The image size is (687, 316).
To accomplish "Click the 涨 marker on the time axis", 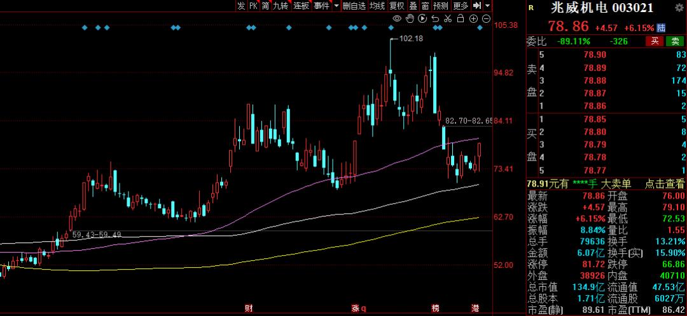I will [x=356, y=308].
